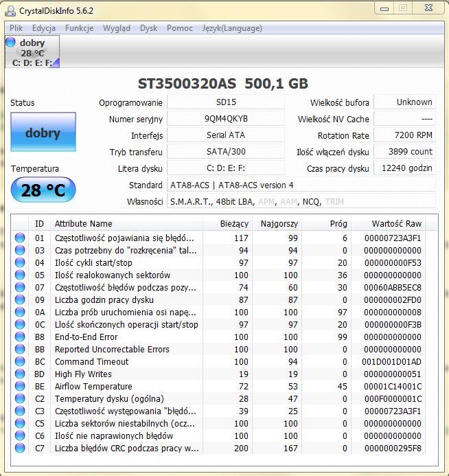Viewport: 449px width, 476px height.
Task: Click status orb for Ilość cykli start/stop
Action: [20, 262]
